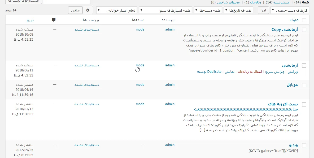Screen dimensions: 314x158
Task: Click دسته‌بندی نشده in موبایل row
Action: click(87, 85)
